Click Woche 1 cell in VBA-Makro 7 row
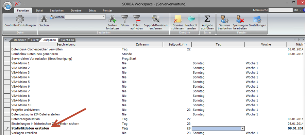This screenshot has width=305, height=135. (266, 91)
